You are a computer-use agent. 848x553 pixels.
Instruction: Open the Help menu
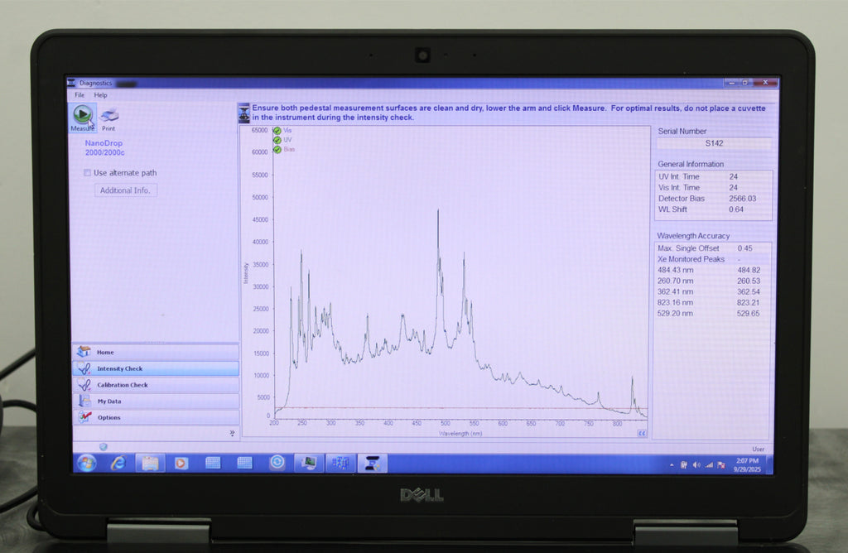click(x=100, y=95)
